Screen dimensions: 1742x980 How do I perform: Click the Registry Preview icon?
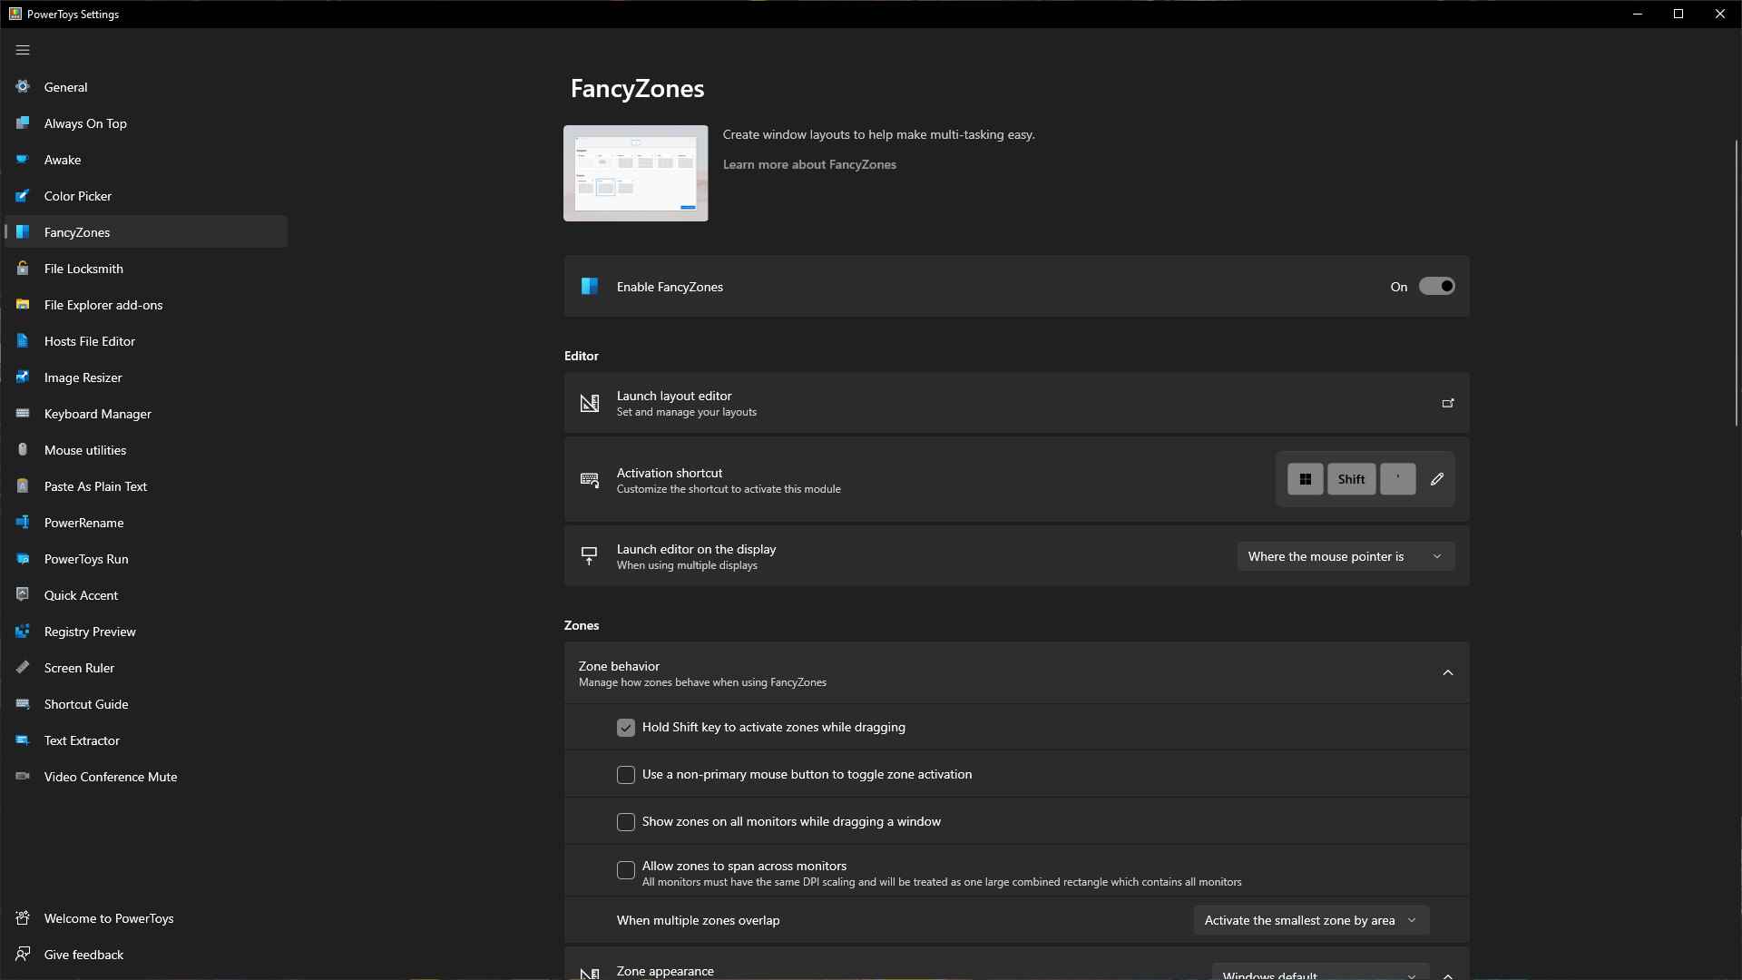(23, 631)
